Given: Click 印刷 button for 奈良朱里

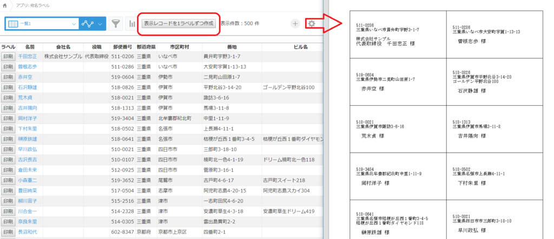Looking at the screenshot, I should click(x=8, y=222).
